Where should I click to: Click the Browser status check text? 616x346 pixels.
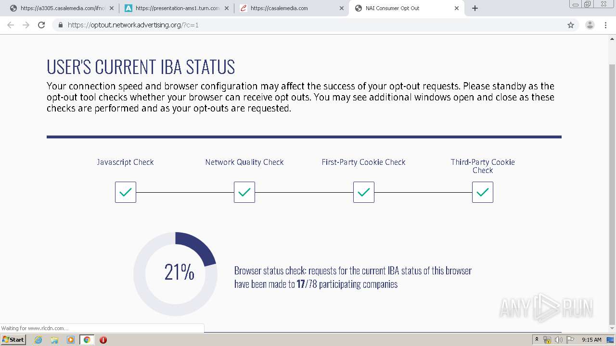tap(353, 277)
